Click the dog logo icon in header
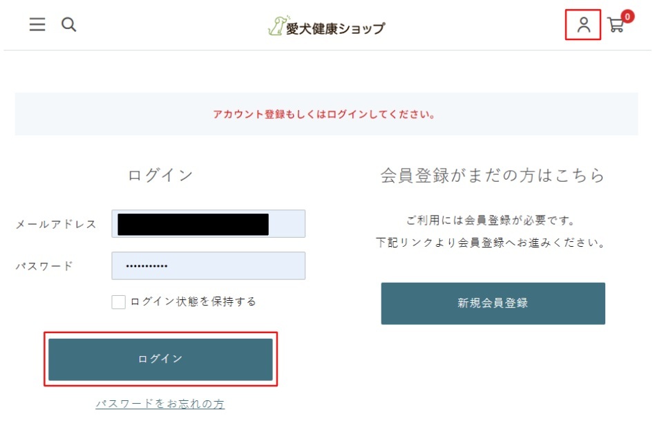 click(x=276, y=26)
